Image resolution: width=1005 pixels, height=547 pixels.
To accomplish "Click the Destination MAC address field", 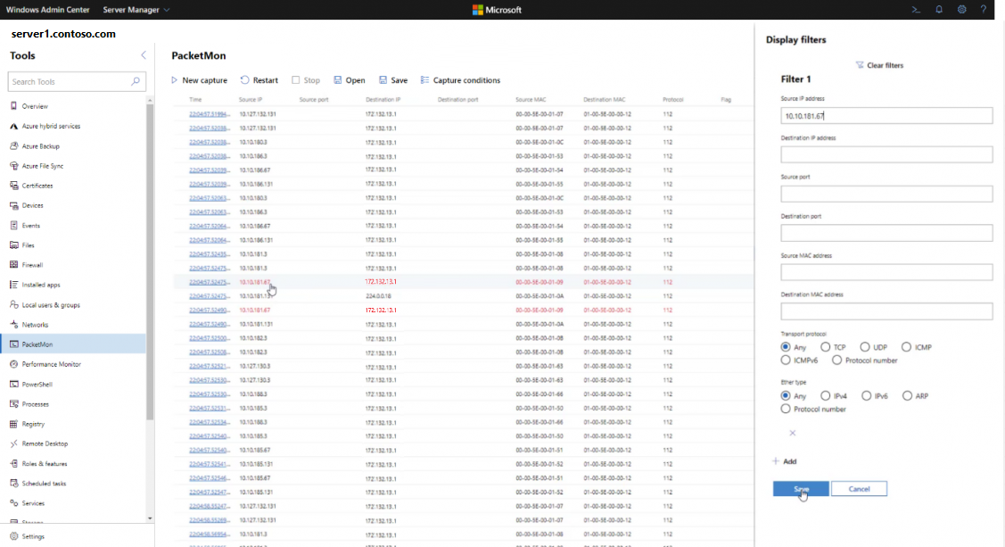I will (x=886, y=311).
